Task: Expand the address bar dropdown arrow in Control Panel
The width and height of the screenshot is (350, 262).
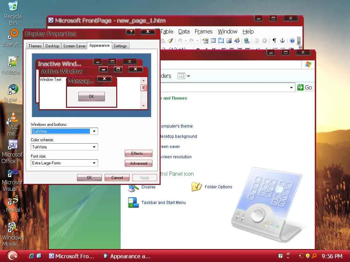Action: [291, 88]
